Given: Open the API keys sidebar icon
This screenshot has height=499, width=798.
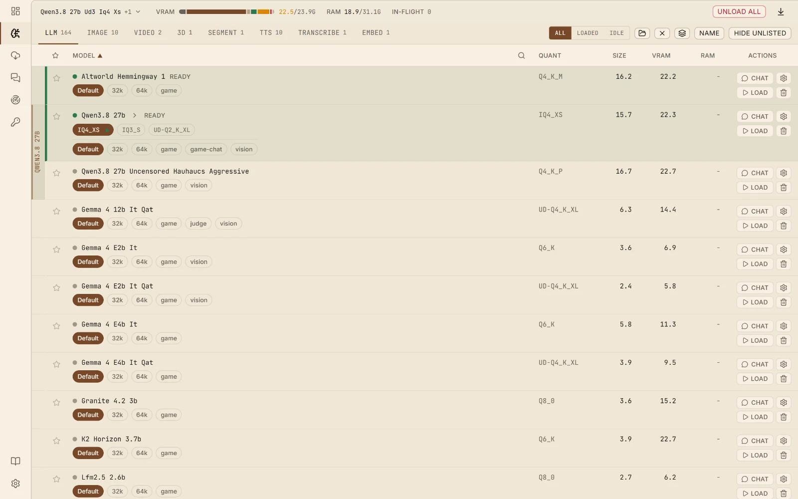Looking at the screenshot, I should (15, 122).
